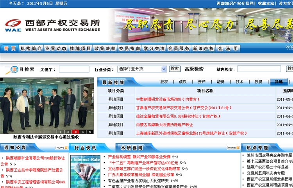The image size is (293, 188).
Task: Open 上海浦东新区外高桥保税区 project
Action: [x=191, y=133]
